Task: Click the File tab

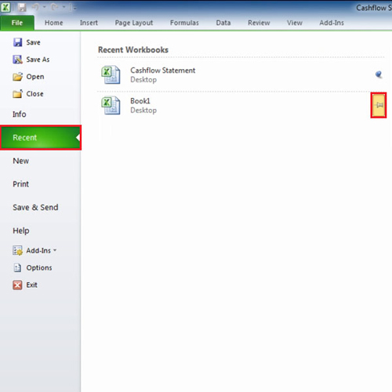Action: point(17,23)
